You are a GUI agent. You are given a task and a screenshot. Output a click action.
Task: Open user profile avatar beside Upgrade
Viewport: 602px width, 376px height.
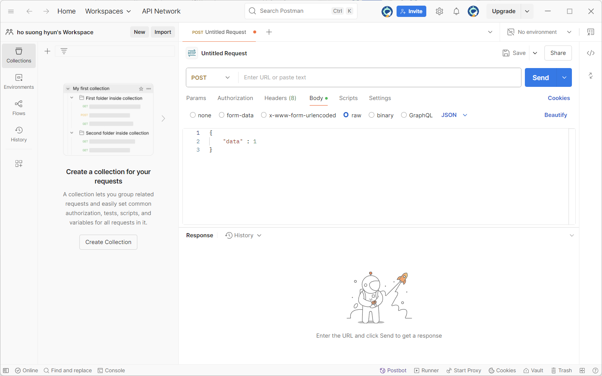pyautogui.click(x=473, y=11)
